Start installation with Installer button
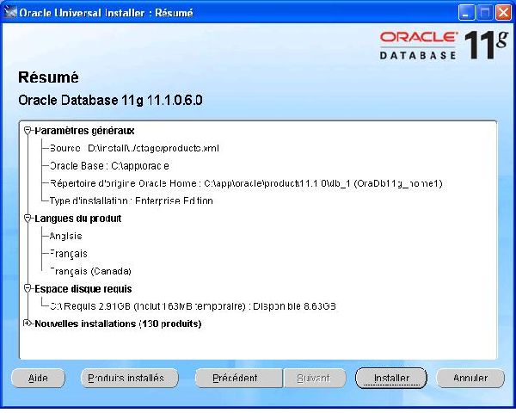The width and height of the screenshot is (516, 413). point(391,378)
